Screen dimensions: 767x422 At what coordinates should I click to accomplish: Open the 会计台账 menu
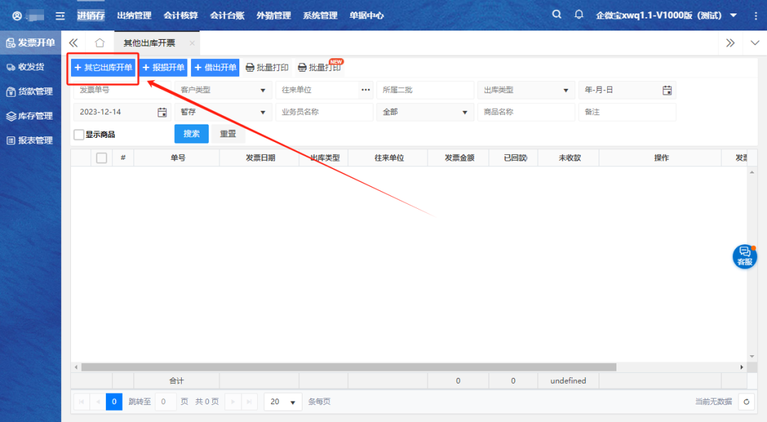coord(227,16)
